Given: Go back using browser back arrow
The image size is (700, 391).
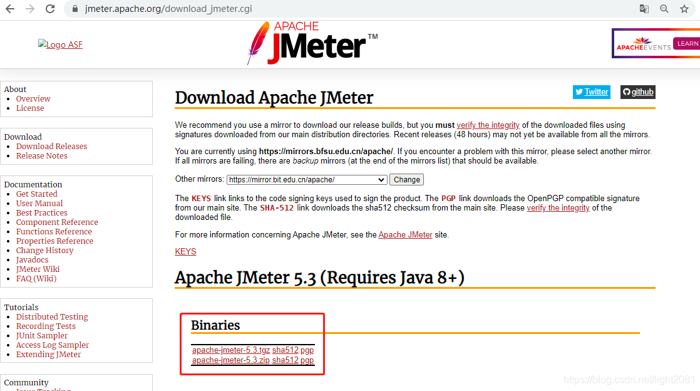Looking at the screenshot, I should click(x=10, y=9).
